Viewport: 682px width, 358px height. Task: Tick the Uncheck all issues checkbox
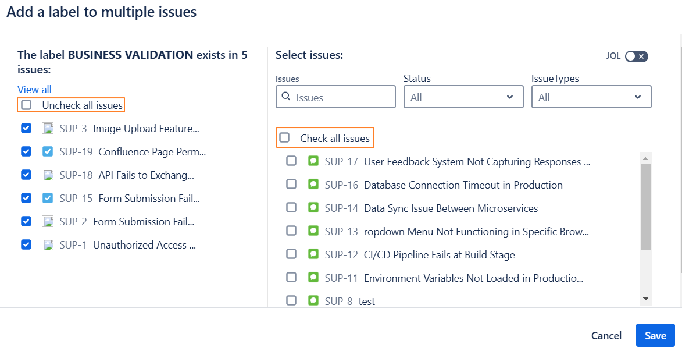point(26,105)
